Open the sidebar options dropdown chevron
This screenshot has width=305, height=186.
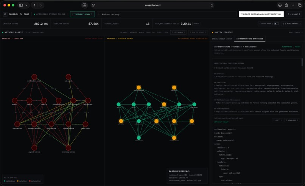tap(26, 5)
